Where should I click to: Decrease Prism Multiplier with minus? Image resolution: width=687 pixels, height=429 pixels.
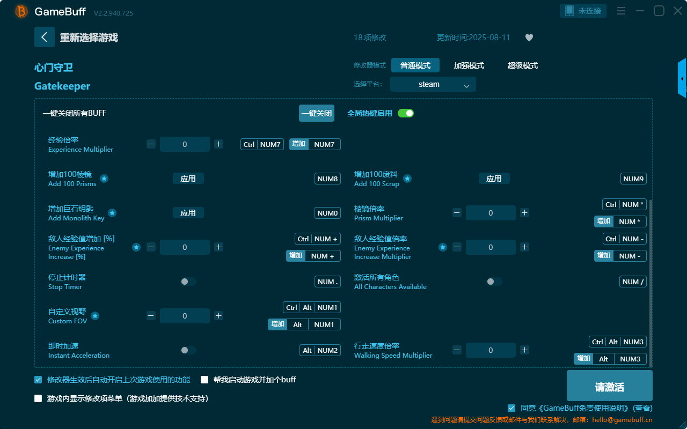tap(457, 213)
